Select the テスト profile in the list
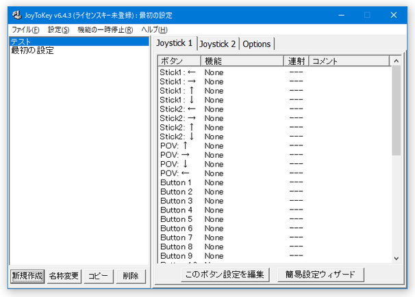This screenshot has height=297, width=415. point(79,42)
